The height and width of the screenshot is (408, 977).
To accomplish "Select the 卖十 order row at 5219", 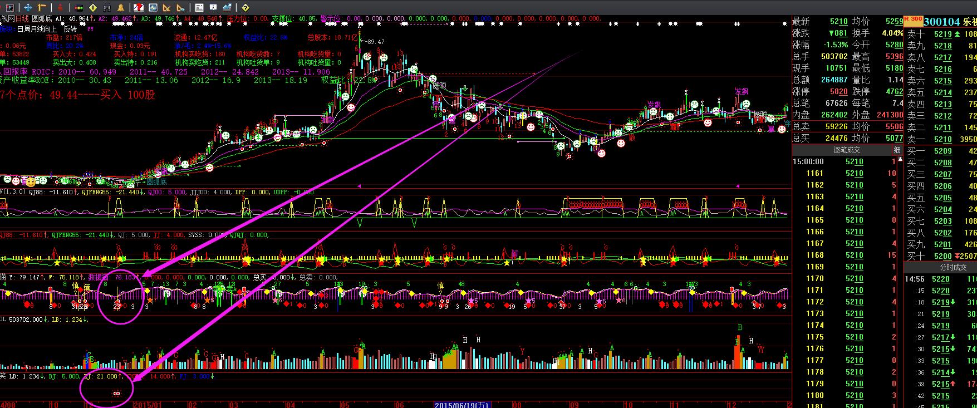I will (x=941, y=34).
